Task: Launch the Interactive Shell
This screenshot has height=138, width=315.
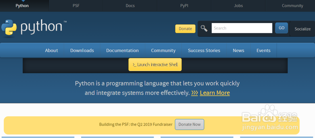Action: pyautogui.click(x=155, y=64)
